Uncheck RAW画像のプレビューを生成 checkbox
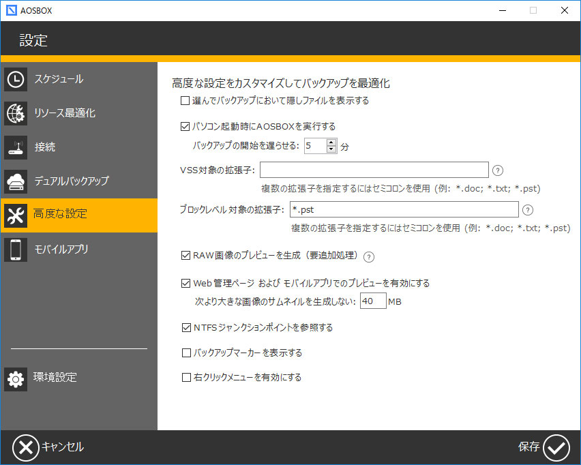Screen dimensions: 581x465 (185, 255)
